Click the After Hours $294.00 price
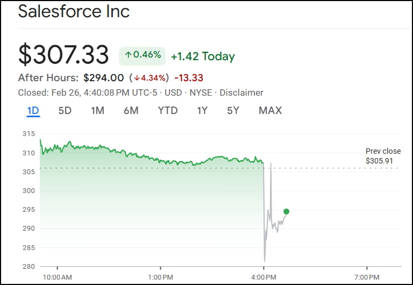 (x=103, y=77)
